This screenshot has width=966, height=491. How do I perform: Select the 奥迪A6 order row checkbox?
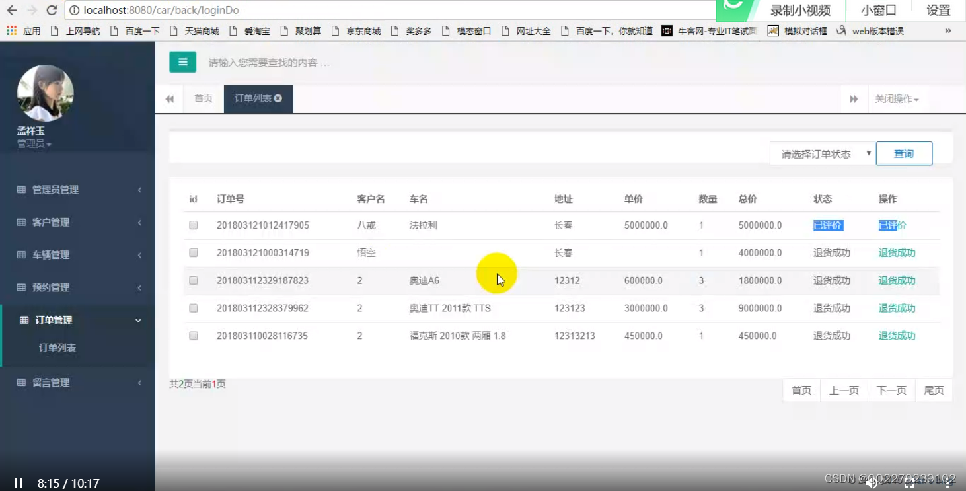(193, 280)
